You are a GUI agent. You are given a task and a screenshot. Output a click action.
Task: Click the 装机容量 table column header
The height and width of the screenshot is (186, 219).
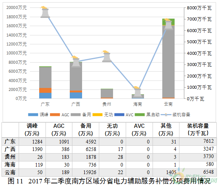coord(198,129)
